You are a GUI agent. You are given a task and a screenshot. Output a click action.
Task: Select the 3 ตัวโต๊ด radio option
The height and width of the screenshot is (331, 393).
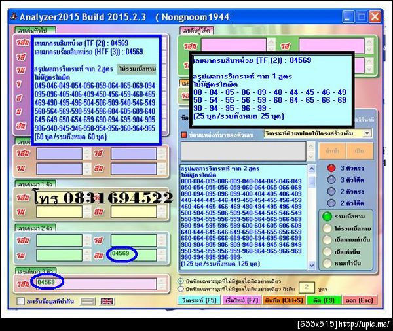[331, 179]
